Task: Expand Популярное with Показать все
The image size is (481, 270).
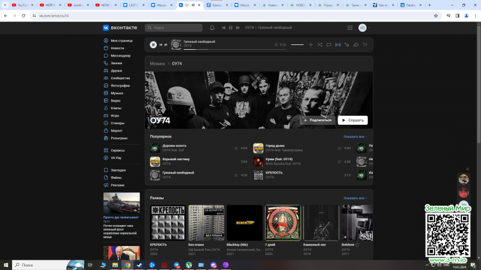Action: click(x=355, y=137)
